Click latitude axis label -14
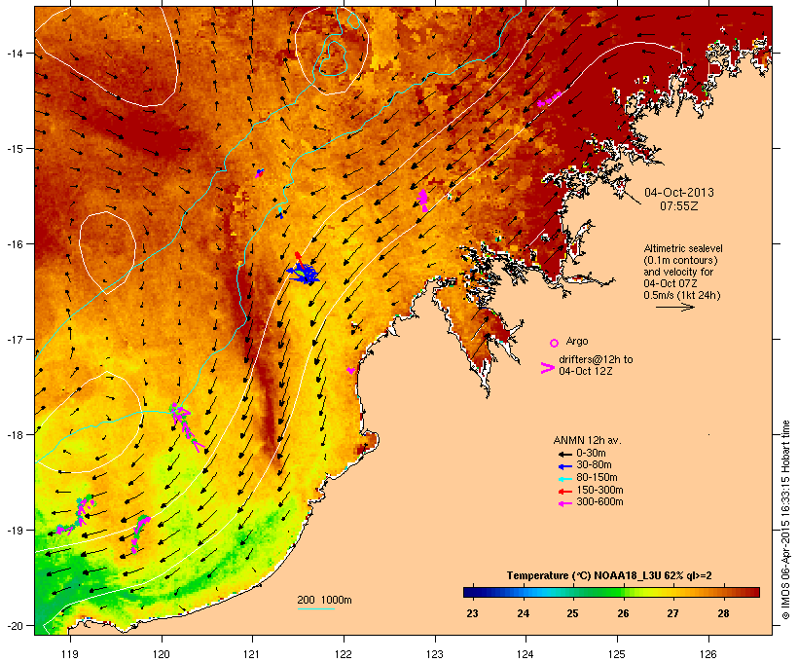The width and height of the screenshot is (798, 662). point(15,54)
